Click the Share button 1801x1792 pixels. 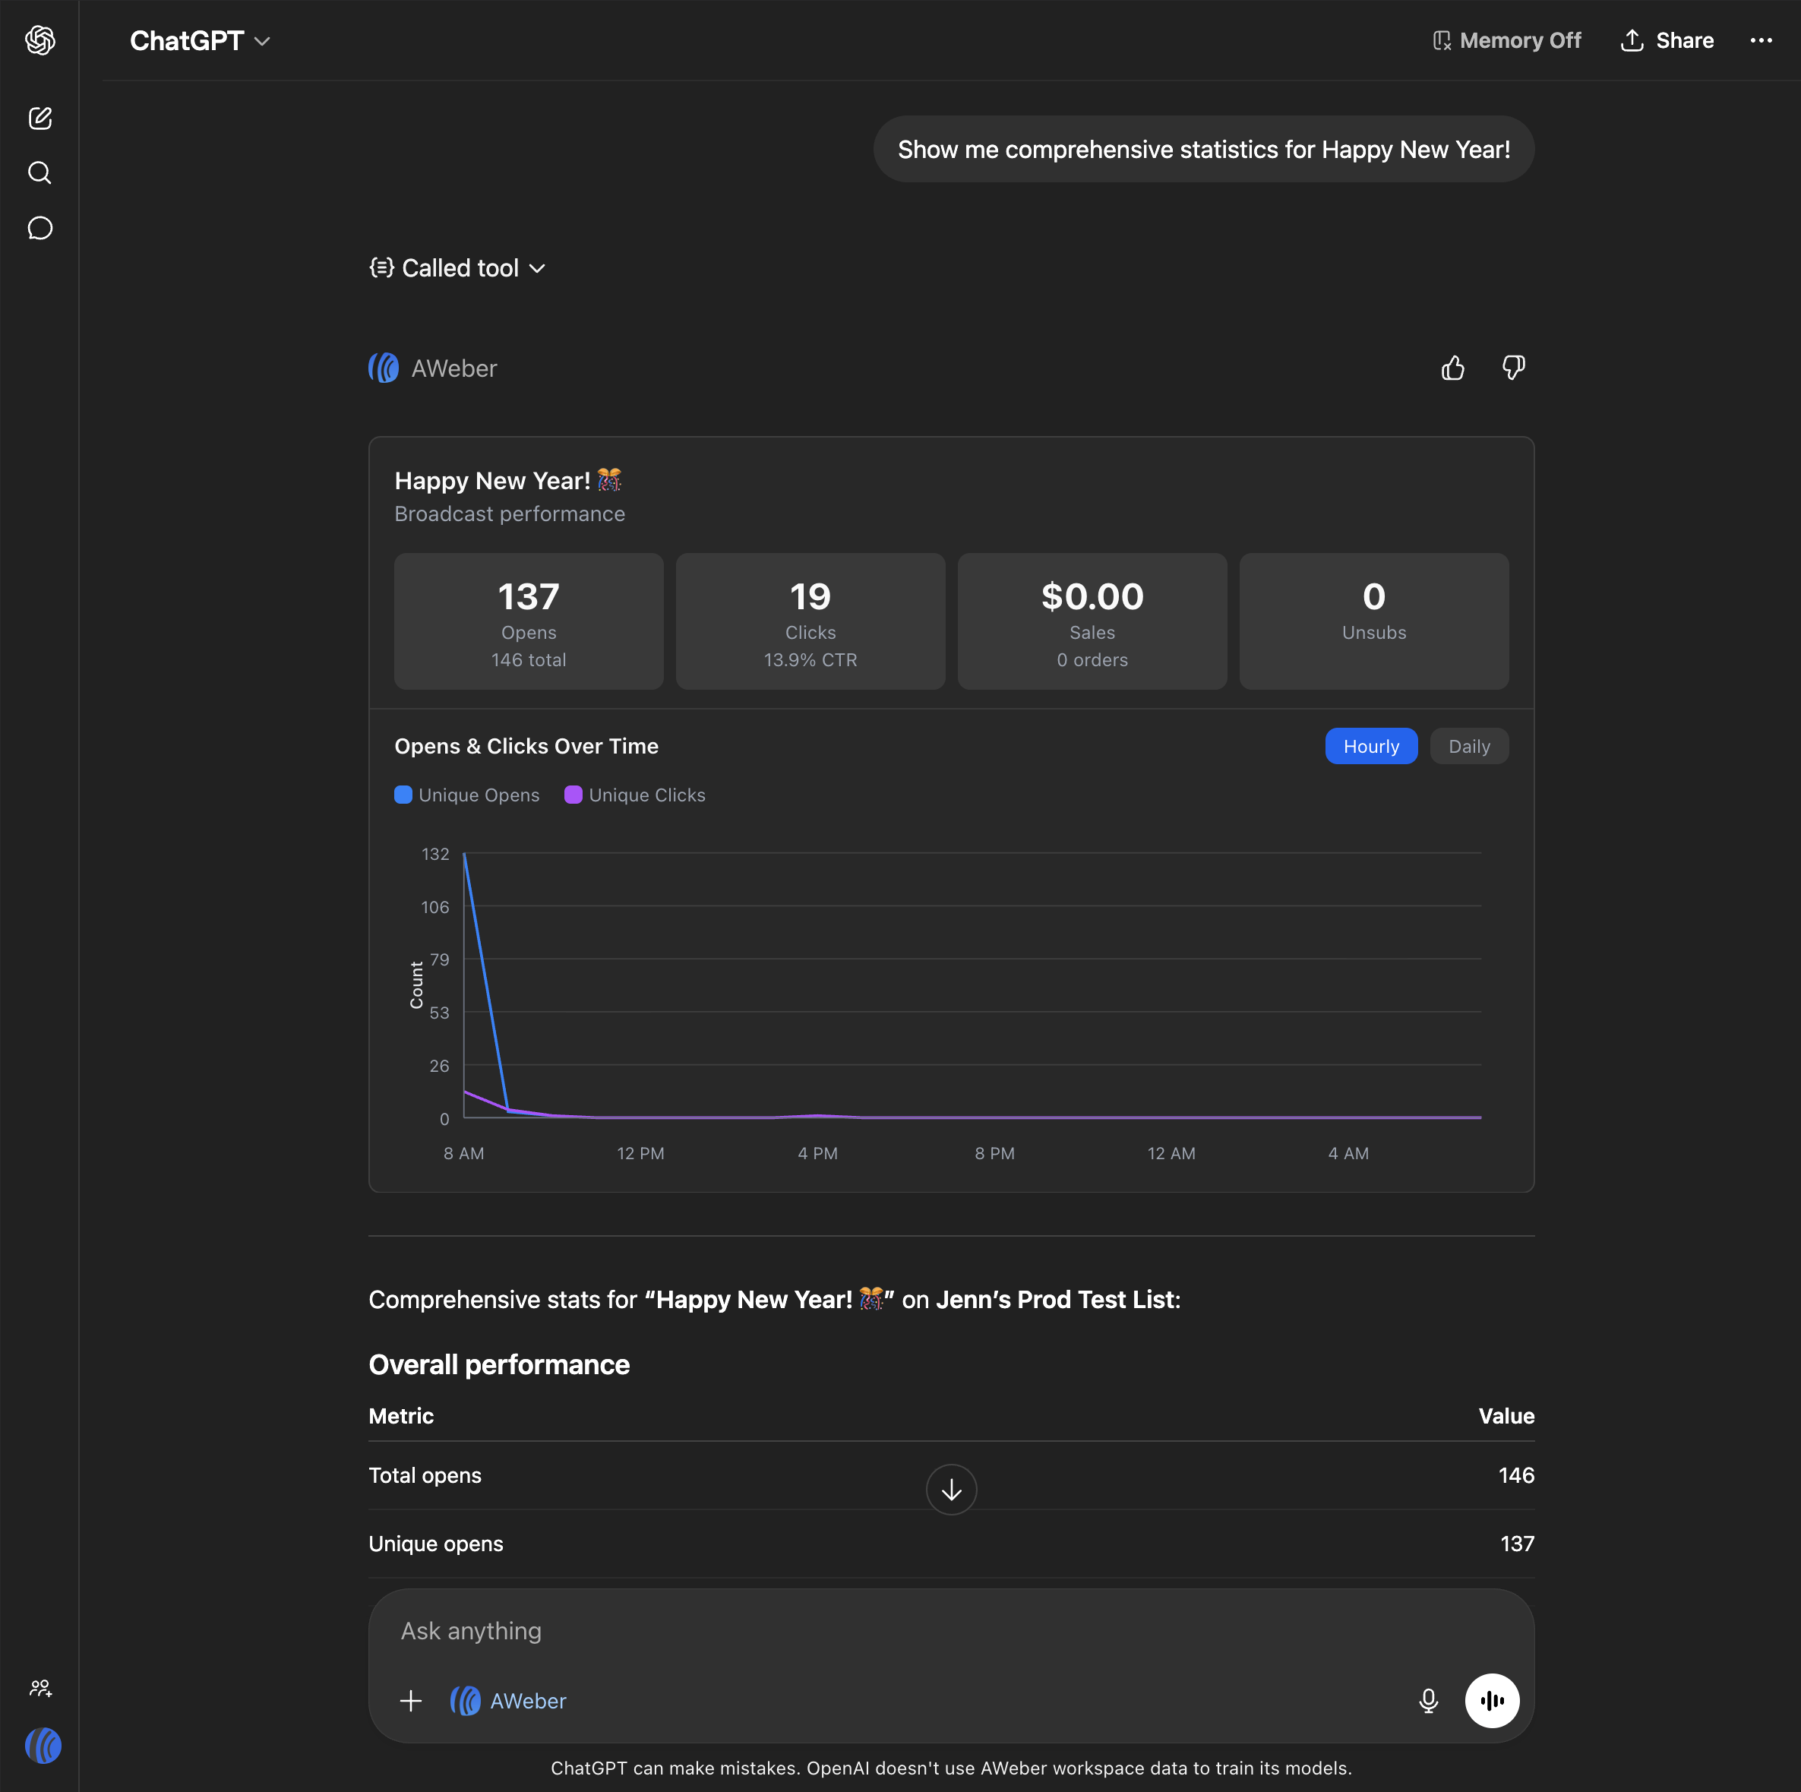(1667, 41)
